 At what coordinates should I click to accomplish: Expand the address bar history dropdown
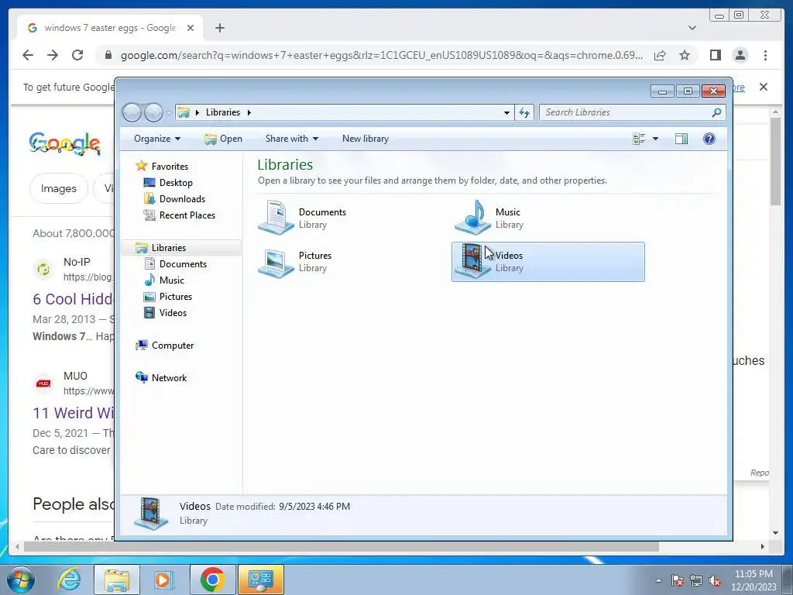point(506,112)
